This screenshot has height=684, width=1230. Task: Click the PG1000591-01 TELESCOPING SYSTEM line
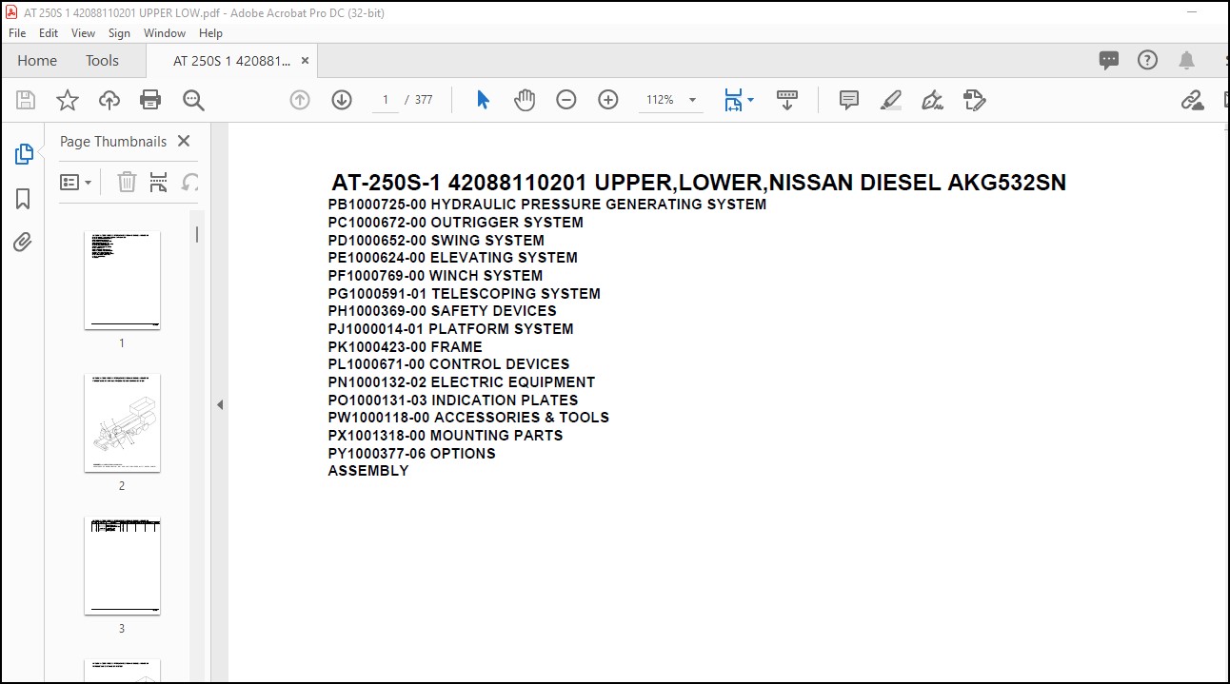pyautogui.click(x=465, y=294)
